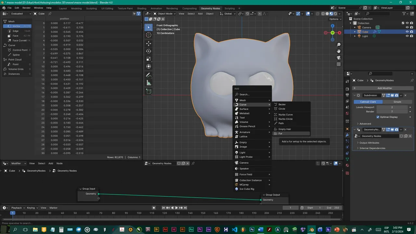This screenshot has height=234, width=416.
Task: Open the viewport Options dropdown
Action: (335, 19)
